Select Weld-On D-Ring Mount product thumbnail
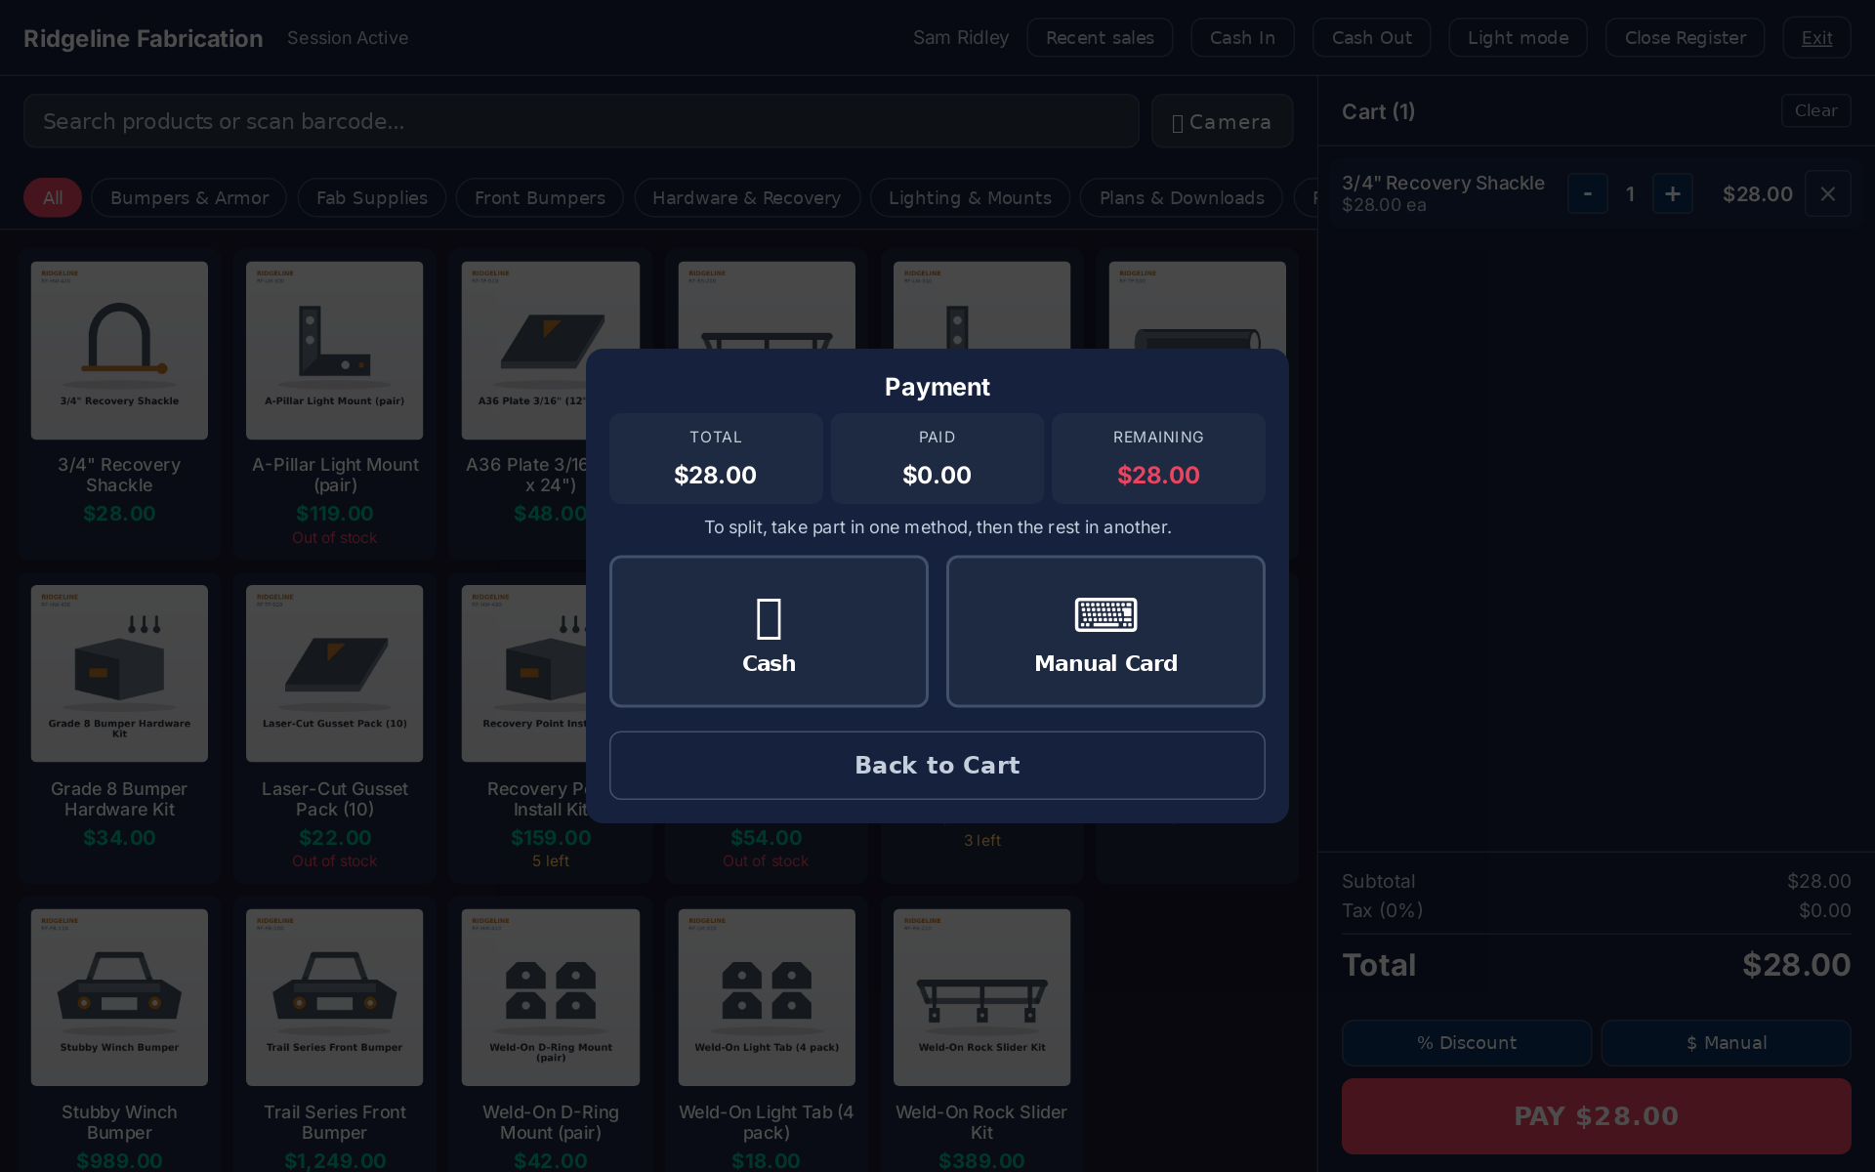1875x1172 pixels. click(551, 997)
